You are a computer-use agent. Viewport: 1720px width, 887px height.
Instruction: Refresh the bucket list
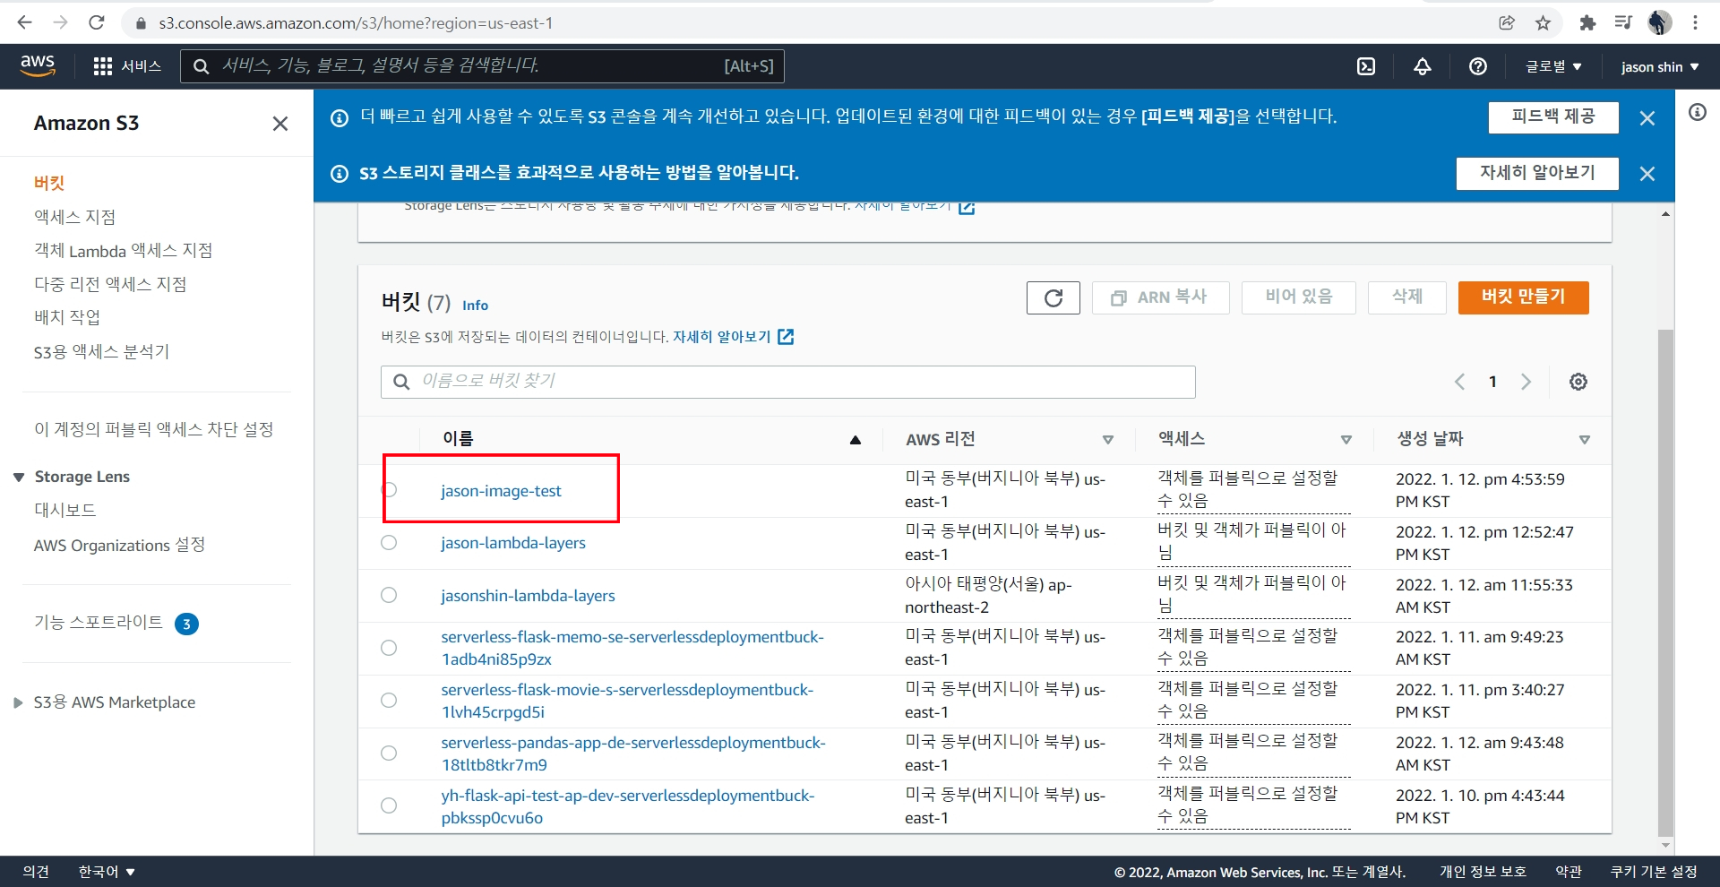(x=1053, y=297)
